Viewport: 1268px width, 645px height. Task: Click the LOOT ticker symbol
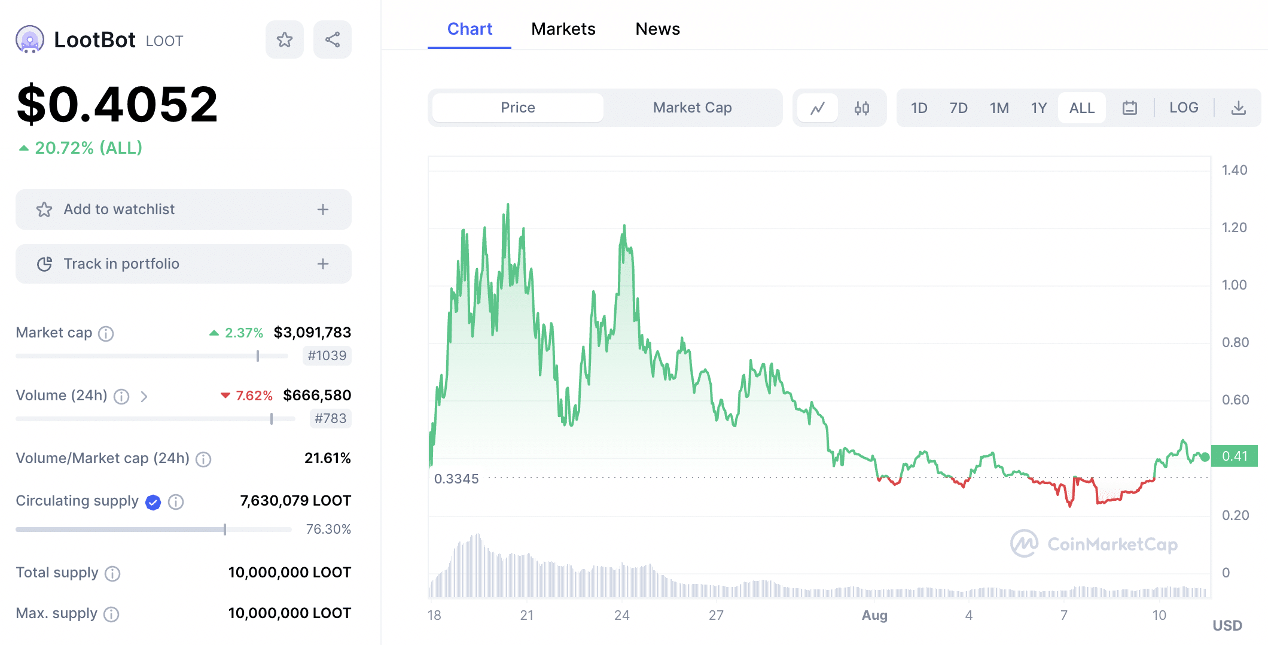tap(164, 41)
